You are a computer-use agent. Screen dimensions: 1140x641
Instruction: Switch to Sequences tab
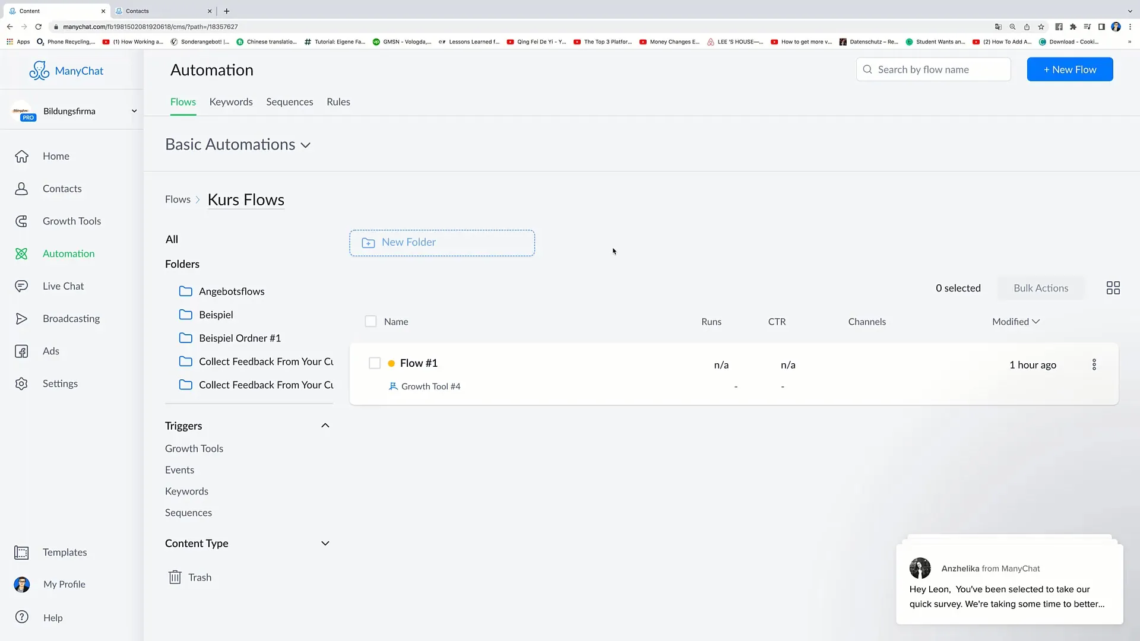tap(290, 102)
